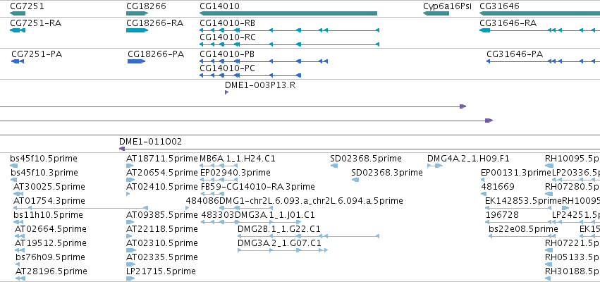Click the CG14010-PB protein label
Viewport: 600px width, 282px height.
pos(227,54)
